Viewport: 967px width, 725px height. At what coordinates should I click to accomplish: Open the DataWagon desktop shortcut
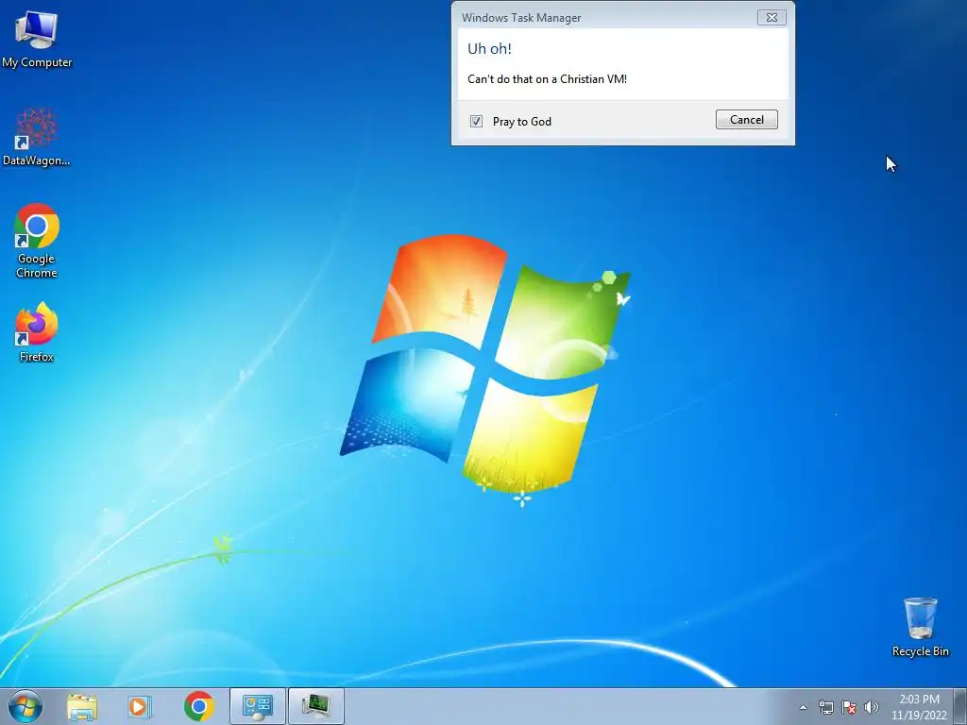click(37, 137)
